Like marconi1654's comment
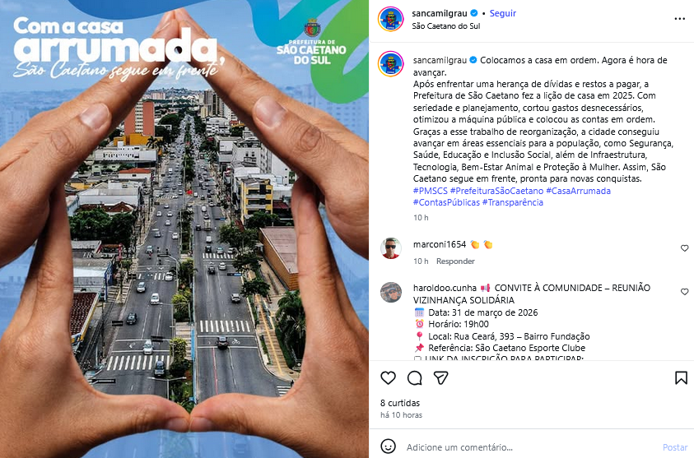 [684, 248]
